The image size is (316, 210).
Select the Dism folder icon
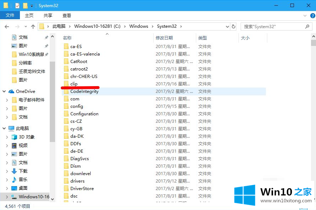tap(66, 166)
